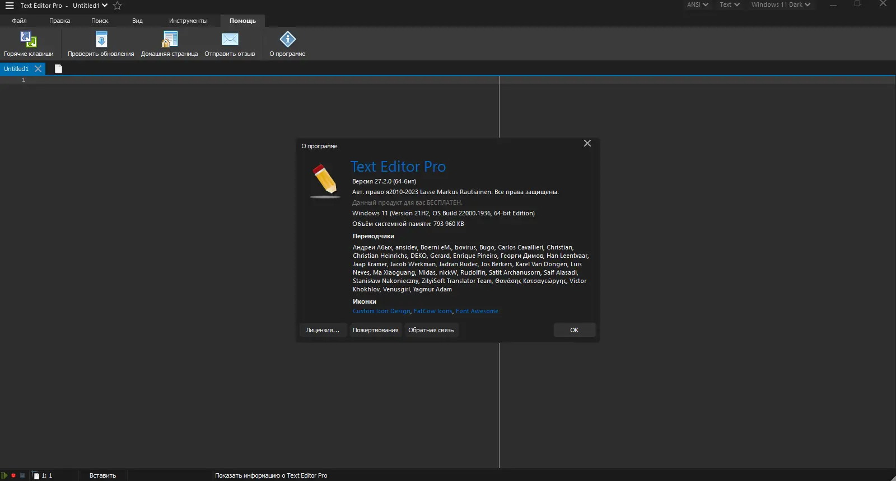Click line number 1 in gutter
This screenshot has height=481, width=896.
[x=24, y=80]
